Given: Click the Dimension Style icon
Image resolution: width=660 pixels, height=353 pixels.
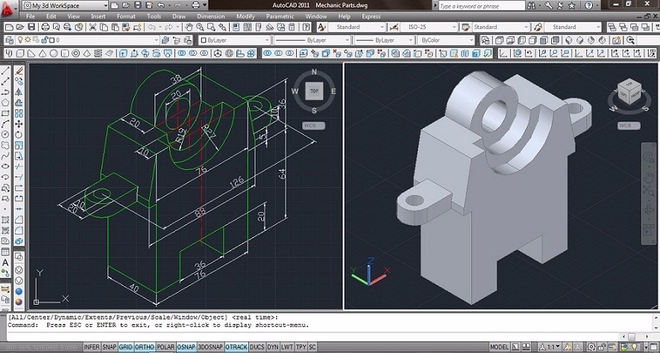Looking at the screenshot, I should click(394, 28).
